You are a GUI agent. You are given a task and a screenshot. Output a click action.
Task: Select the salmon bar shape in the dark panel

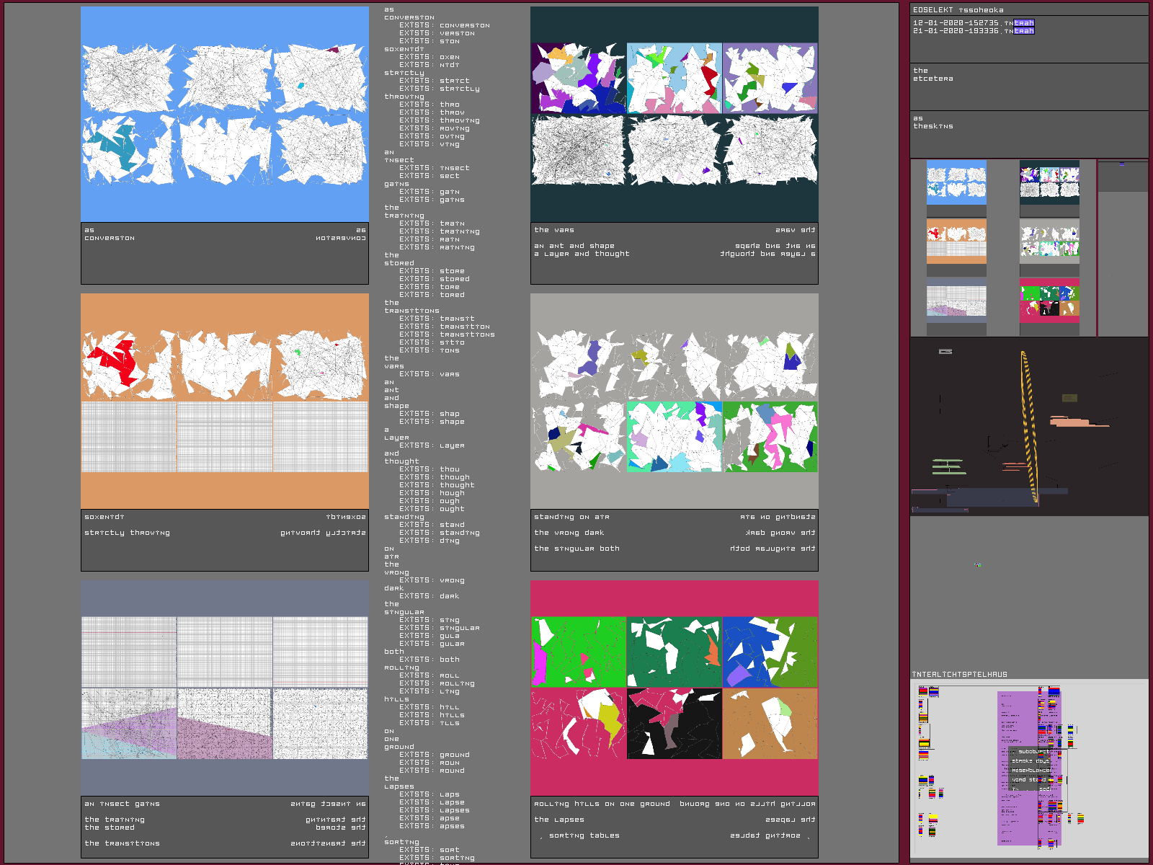coord(1079,421)
